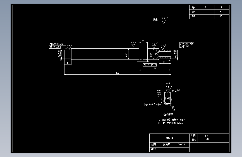242x157 pixels.
Task: Select the 3.2 surface roughness value
Action: tap(167, 87)
